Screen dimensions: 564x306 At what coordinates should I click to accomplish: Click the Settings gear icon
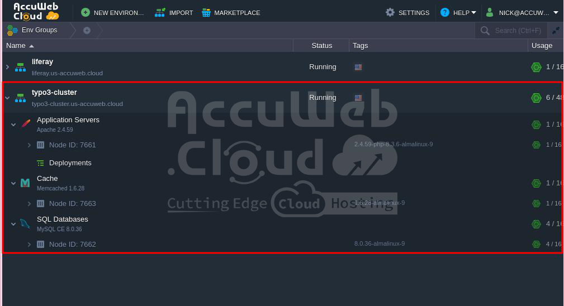[x=390, y=12]
